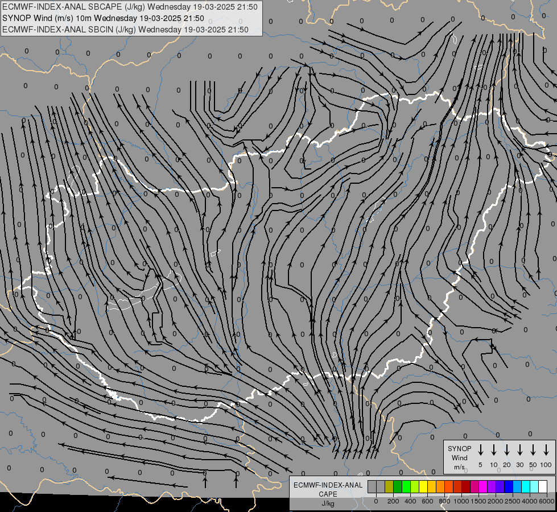Click the 'J/kg' unit label in legend
Viewport: 557px width, 512px height.
pyautogui.click(x=328, y=503)
